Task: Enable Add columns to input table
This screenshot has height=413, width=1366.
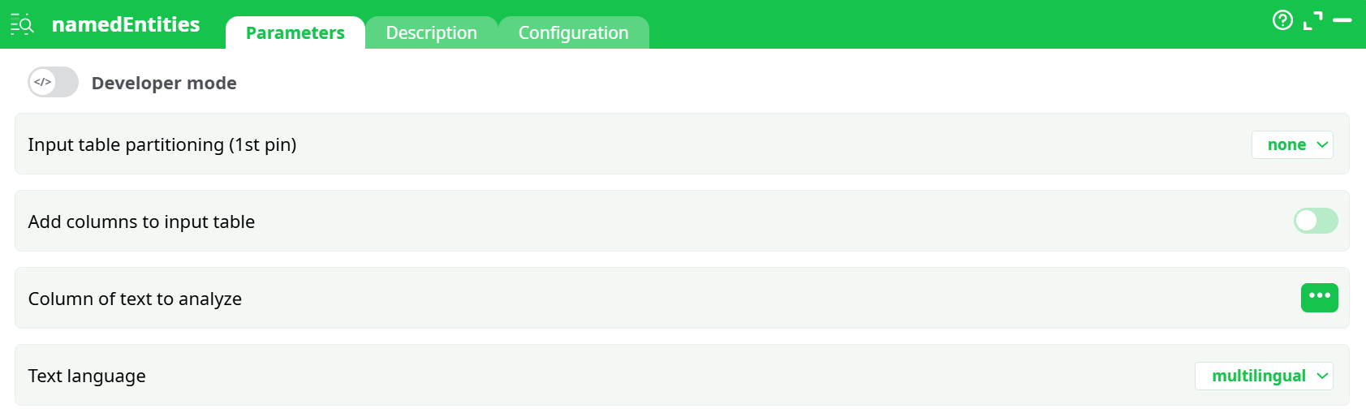Action: [x=1315, y=221]
